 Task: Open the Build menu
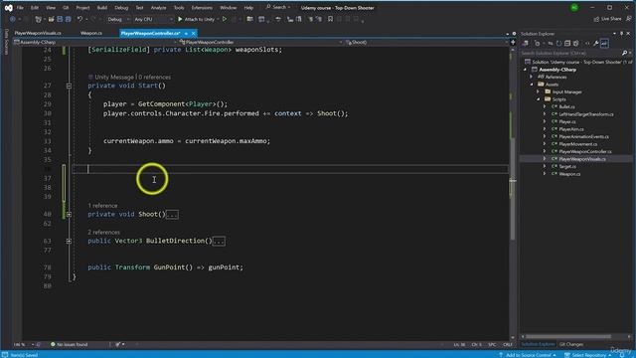[102, 8]
